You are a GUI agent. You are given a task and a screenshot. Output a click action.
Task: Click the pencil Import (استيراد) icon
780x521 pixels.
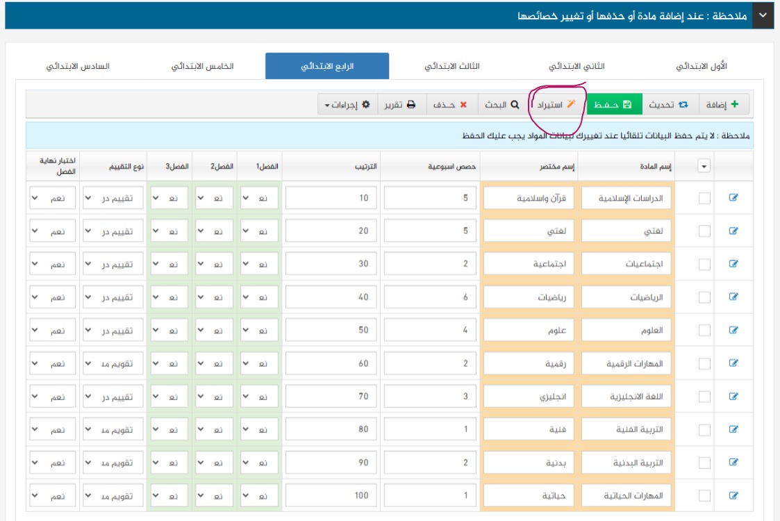coord(571,104)
